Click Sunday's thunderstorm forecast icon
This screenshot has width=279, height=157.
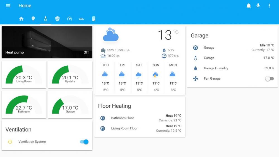point(155,75)
